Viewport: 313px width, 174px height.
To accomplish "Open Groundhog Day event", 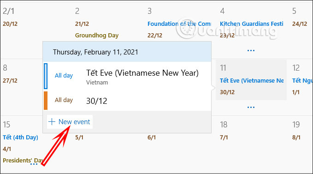I will pyautogui.click(x=97, y=36).
